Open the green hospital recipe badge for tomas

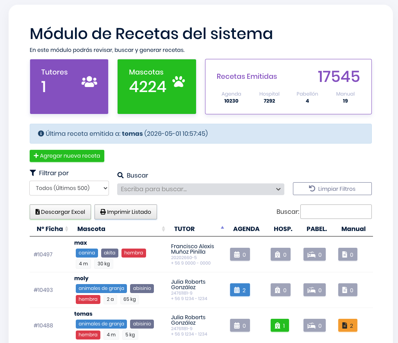pyautogui.click(x=280, y=325)
